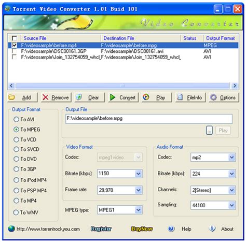Expand the Channels 2[Stereo] dropdown
The width and height of the screenshot is (246, 242).
[232, 190]
